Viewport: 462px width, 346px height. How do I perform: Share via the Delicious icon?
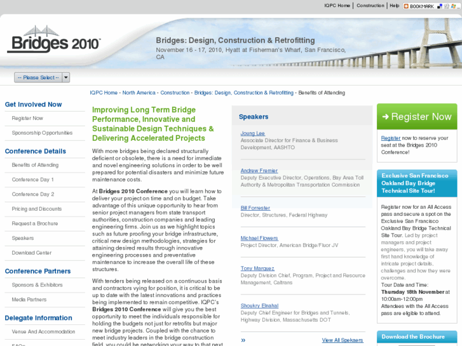tap(440, 6)
